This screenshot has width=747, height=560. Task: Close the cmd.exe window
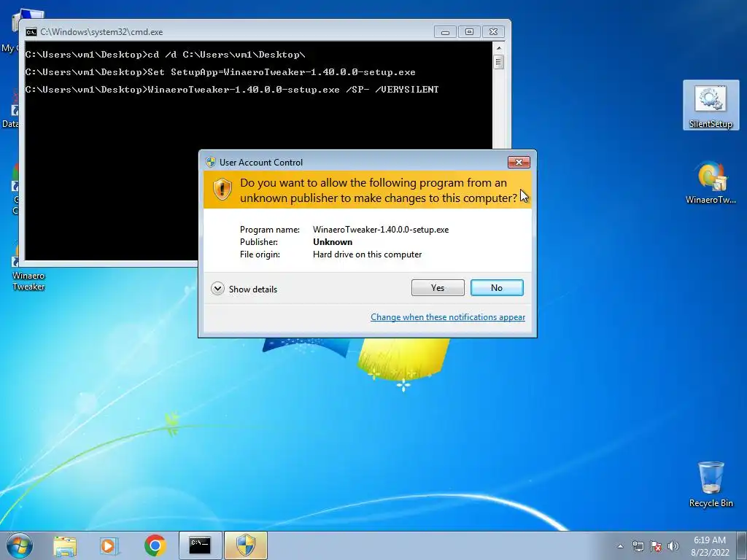point(493,32)
